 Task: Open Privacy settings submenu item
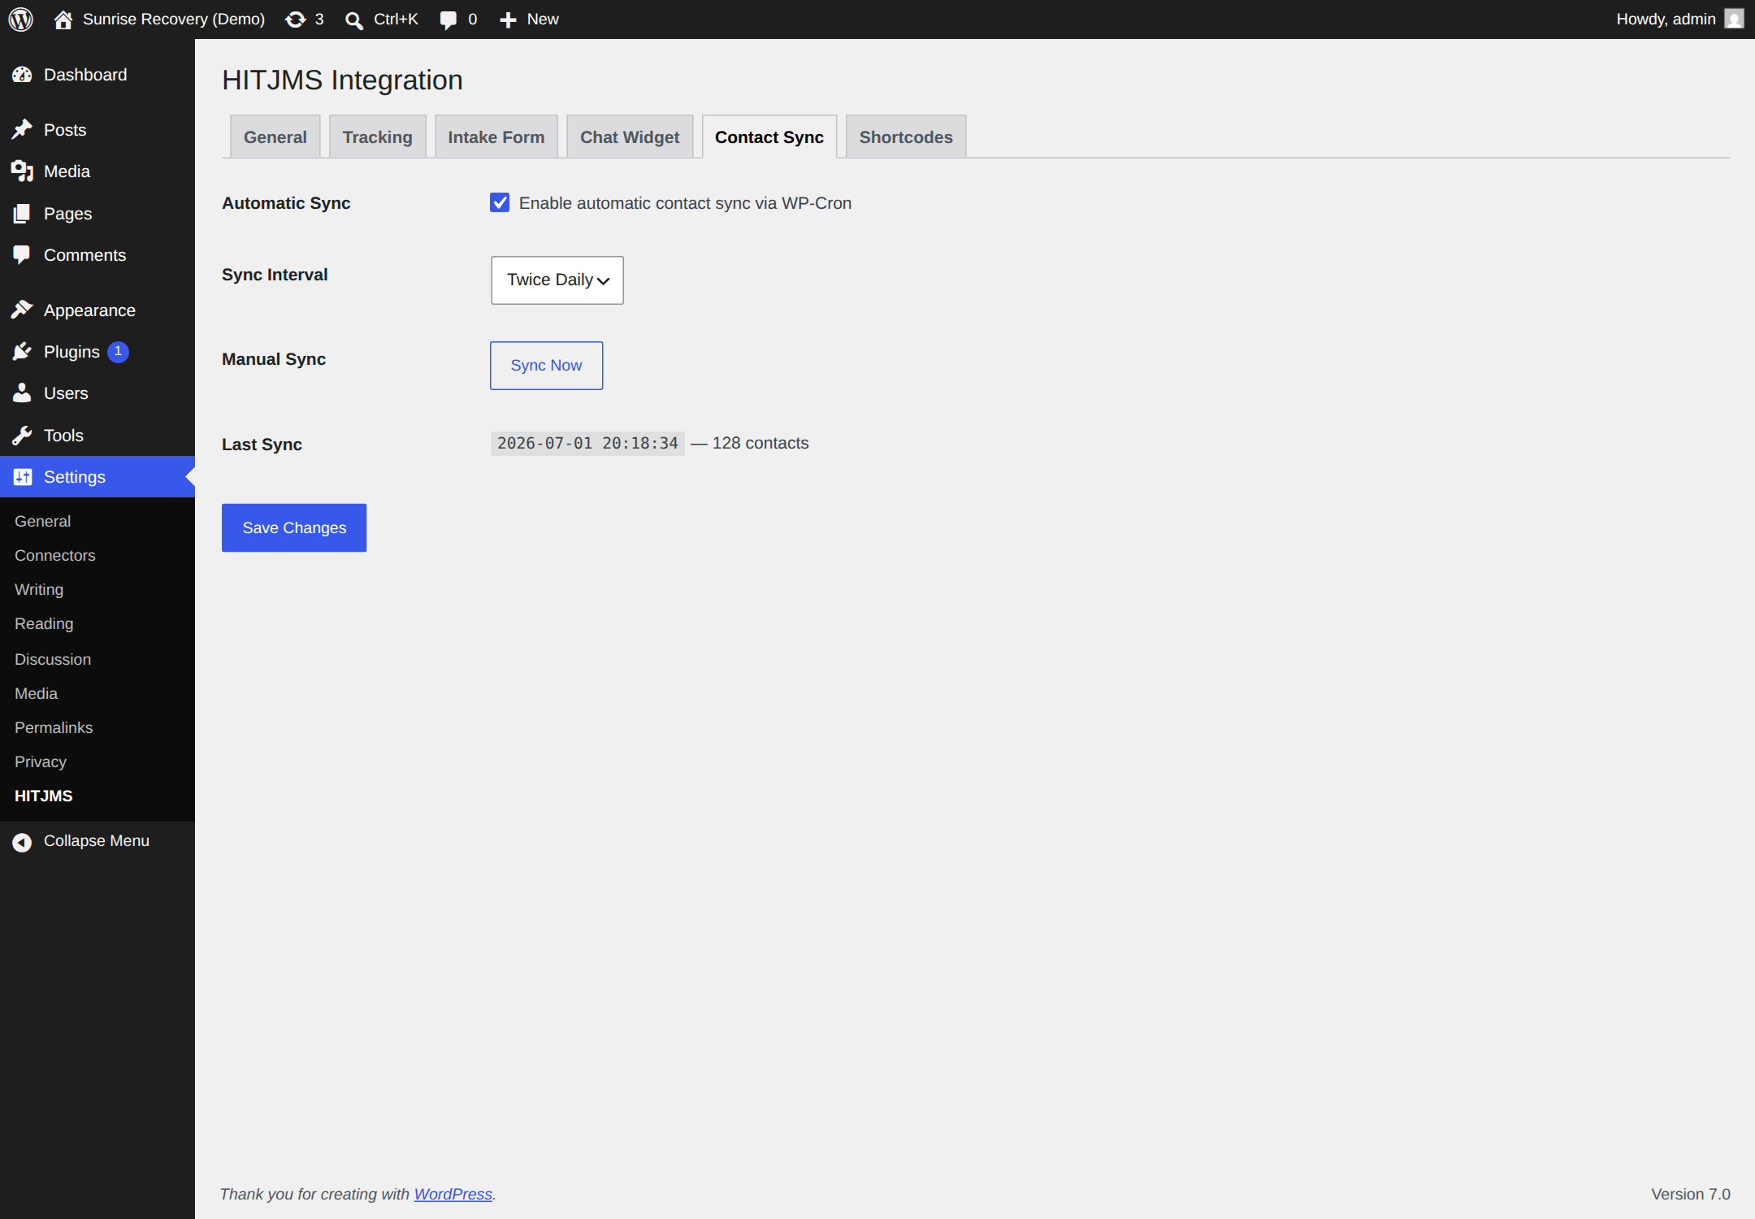tap(41, 761)
